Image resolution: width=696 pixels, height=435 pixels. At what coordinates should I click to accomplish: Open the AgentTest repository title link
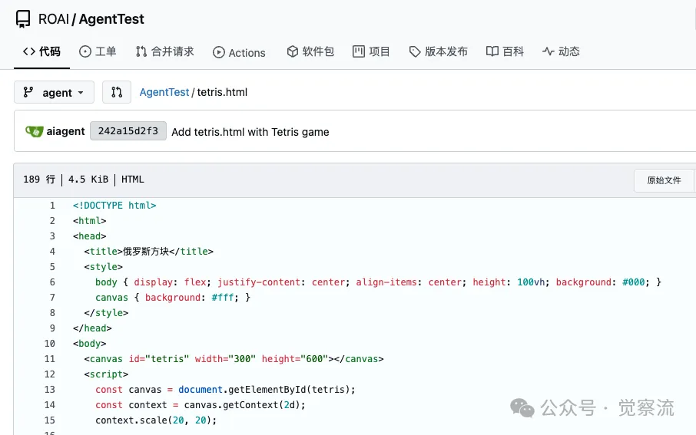pyautogui.click(x=111, y=19)
